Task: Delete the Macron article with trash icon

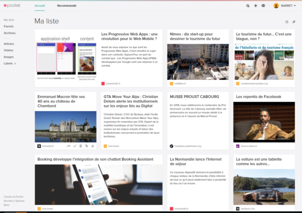Action: 81,146
